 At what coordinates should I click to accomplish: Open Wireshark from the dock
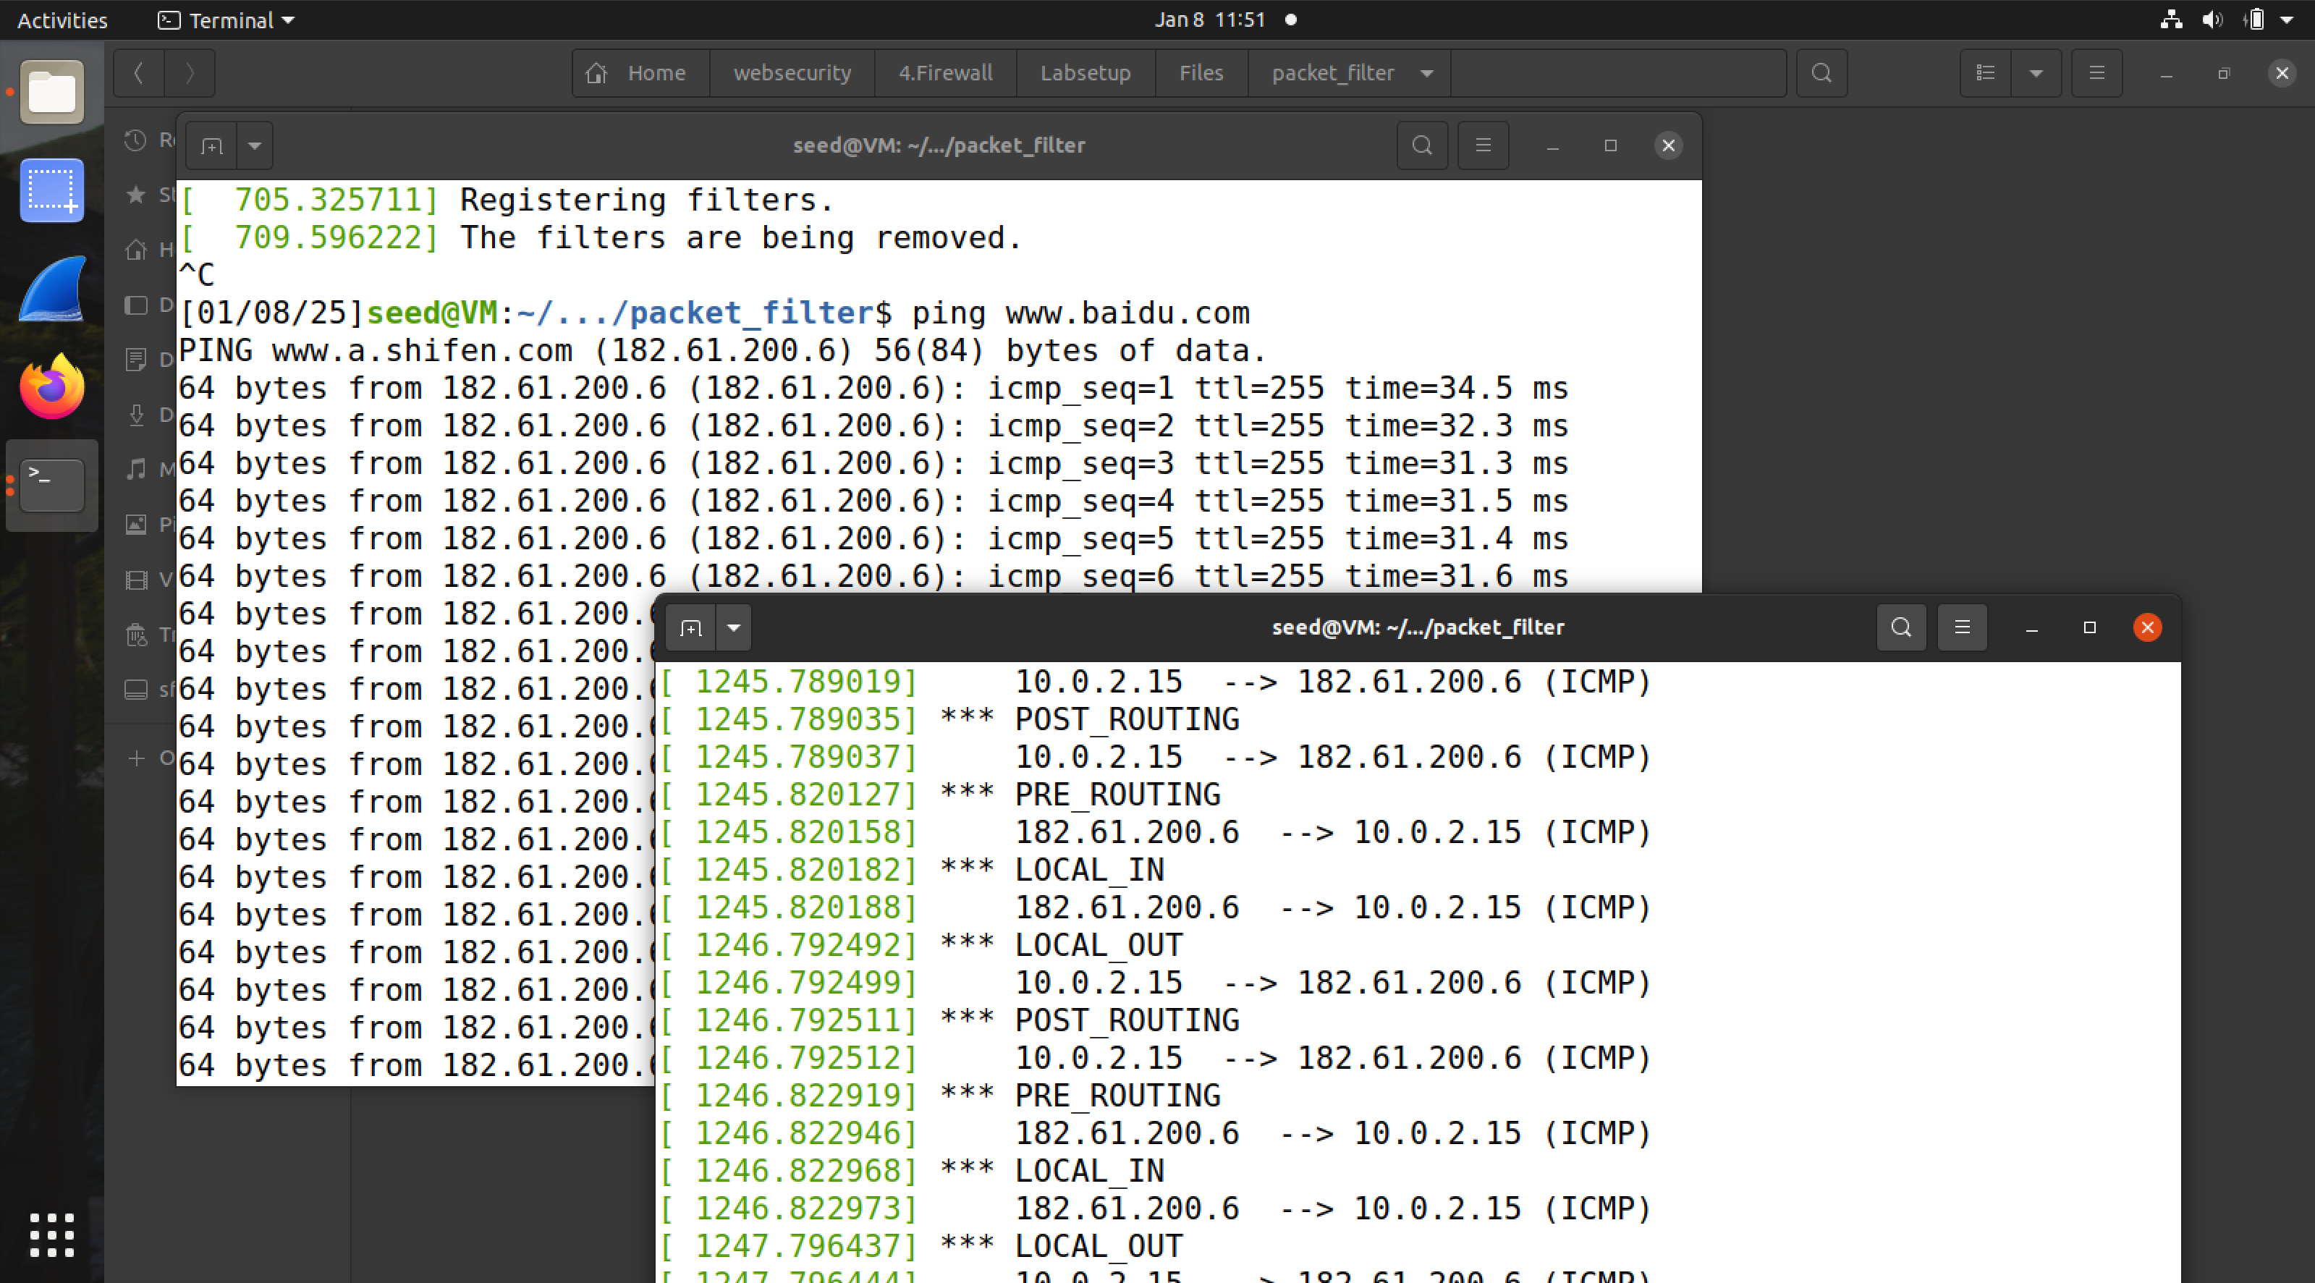(x=52, y=289)
